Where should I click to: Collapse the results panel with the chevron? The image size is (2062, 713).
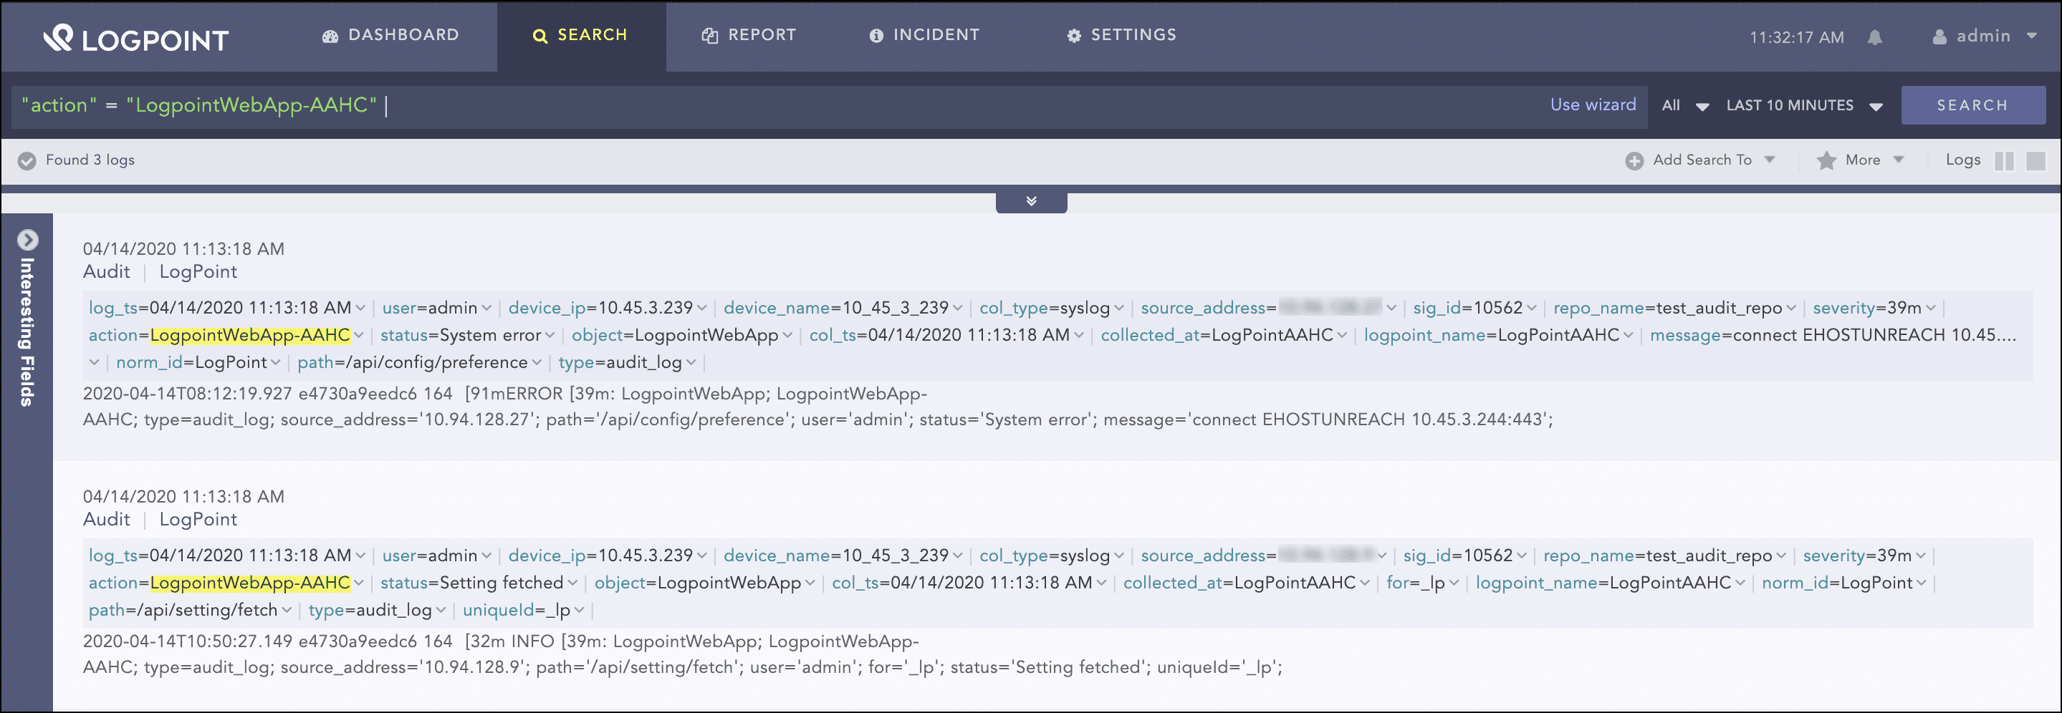pos(1031,201)
